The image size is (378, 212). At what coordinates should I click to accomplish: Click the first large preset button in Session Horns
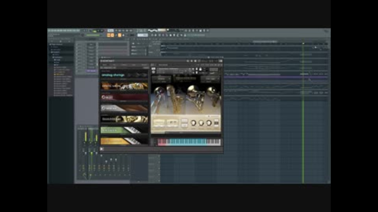coord(159,123)
